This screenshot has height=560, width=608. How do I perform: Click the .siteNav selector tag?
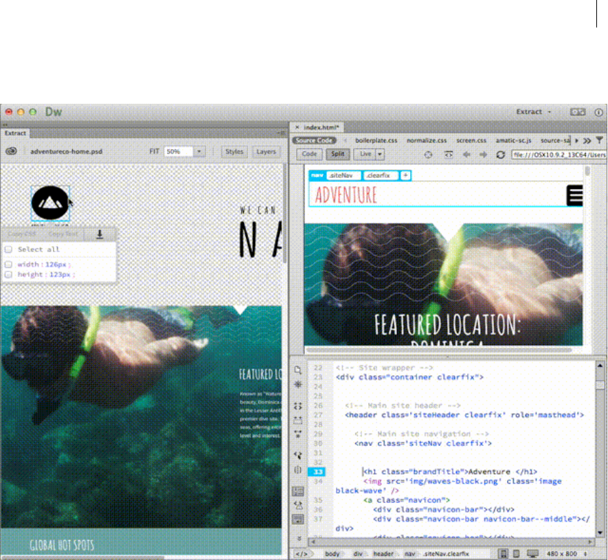pos(344,176)
